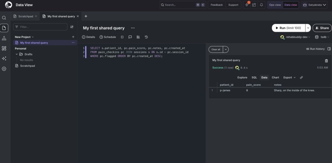Open the schema hierarchy icon in sidebar
This screenshot has height=163, width=332.
[4, 38]
